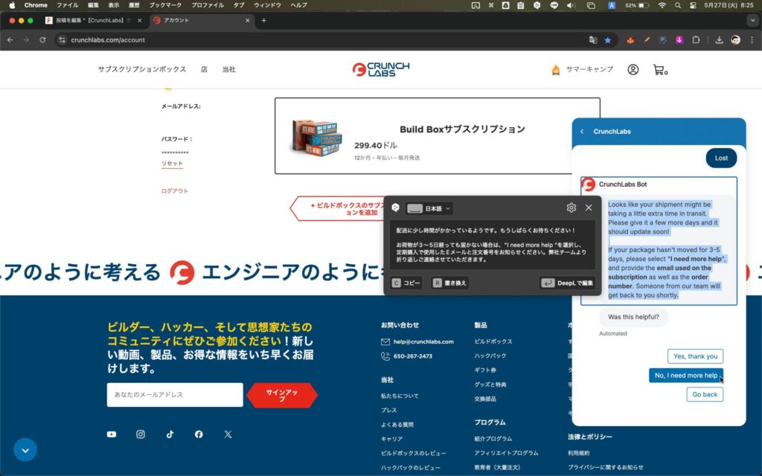Image resolution: width=762 pixels, height=476 pixels.
Task: Reload the current page
Action: pos(42,40)
